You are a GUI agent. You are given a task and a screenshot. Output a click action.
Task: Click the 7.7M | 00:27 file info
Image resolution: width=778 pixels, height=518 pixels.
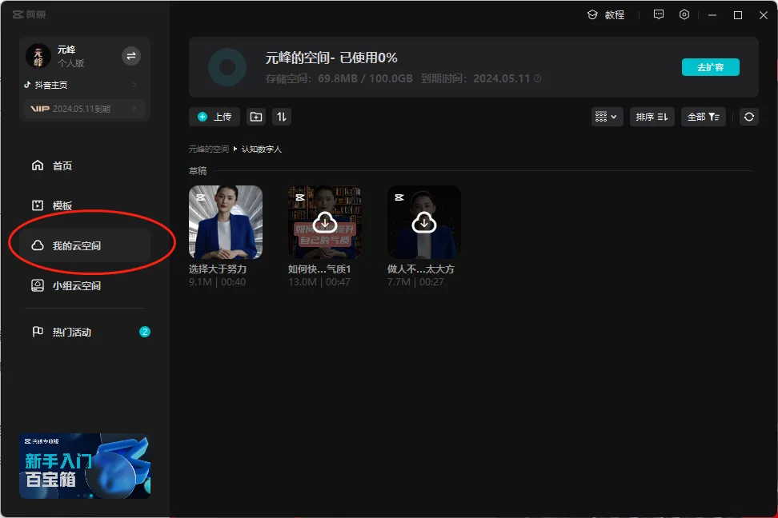pos(415,281)
